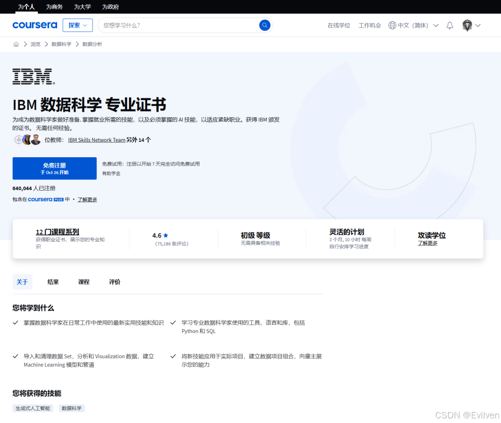
Task: Click the 数据科学 breadcrumb
Action: pos(61,44)
